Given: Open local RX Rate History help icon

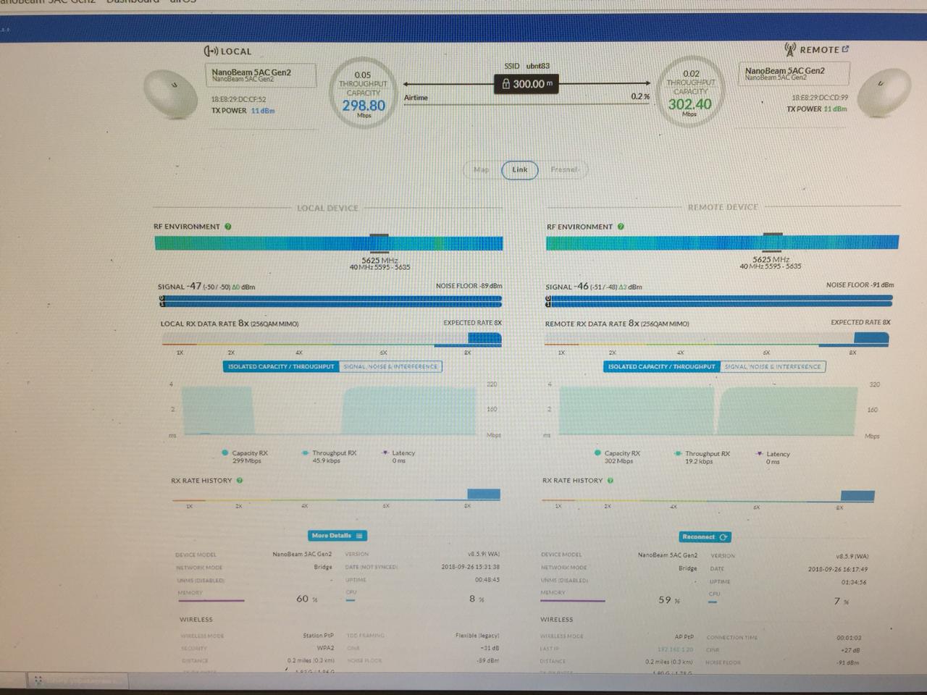Looking at the screenshot, I should pos(240,480).
